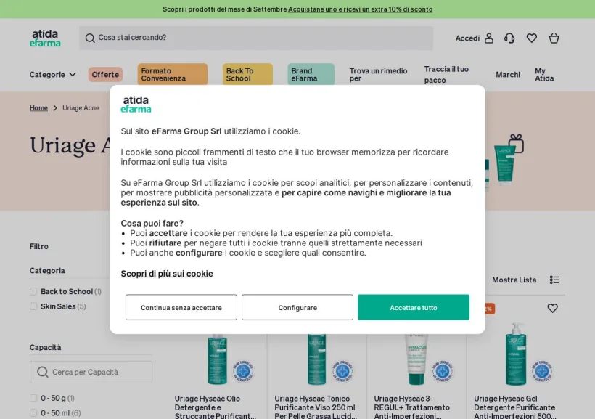Image resolution: width=595 pixels, height=419 pixels.
Task: Click the Accedi login link
Action: pos(467,38)
